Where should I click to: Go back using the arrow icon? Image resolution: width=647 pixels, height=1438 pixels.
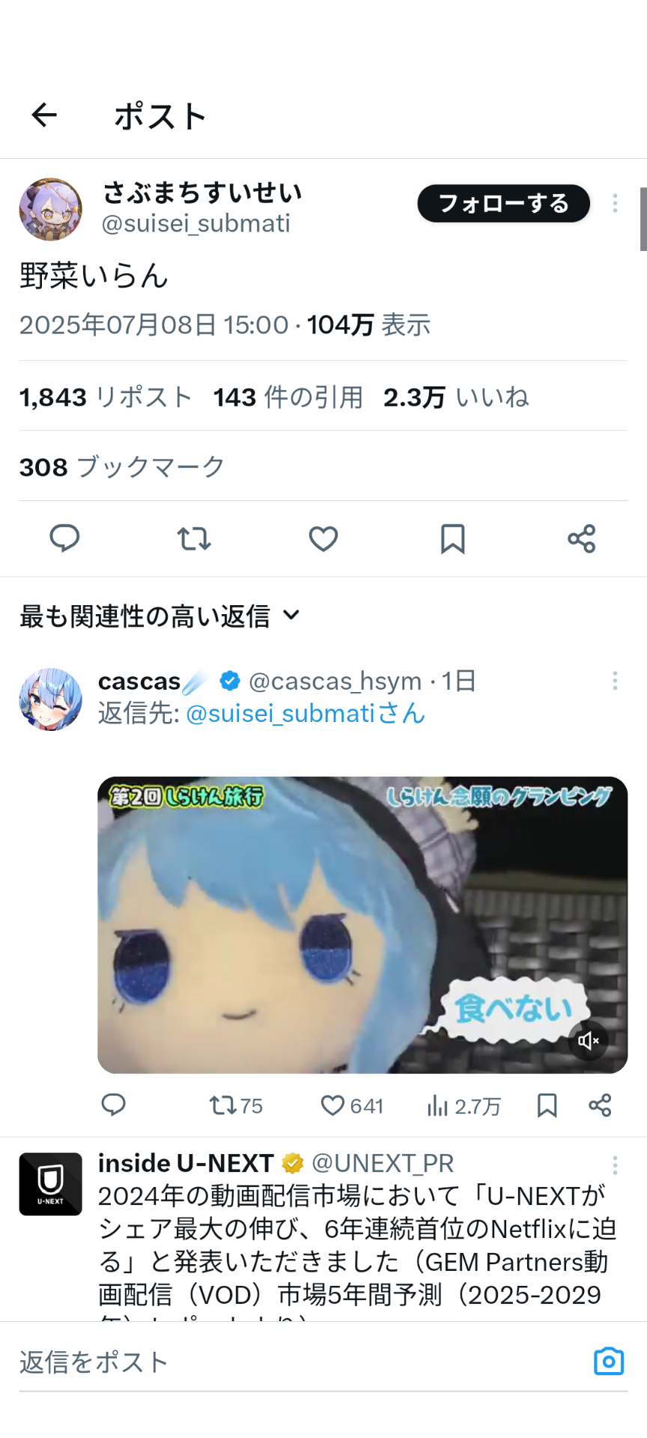pos(44,115)
